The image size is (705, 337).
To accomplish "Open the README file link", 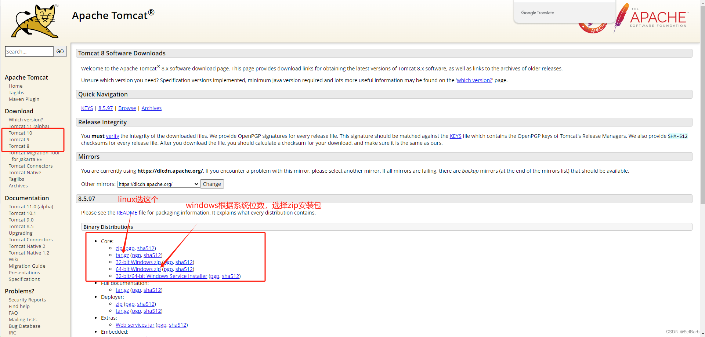I will click(127, 213).
